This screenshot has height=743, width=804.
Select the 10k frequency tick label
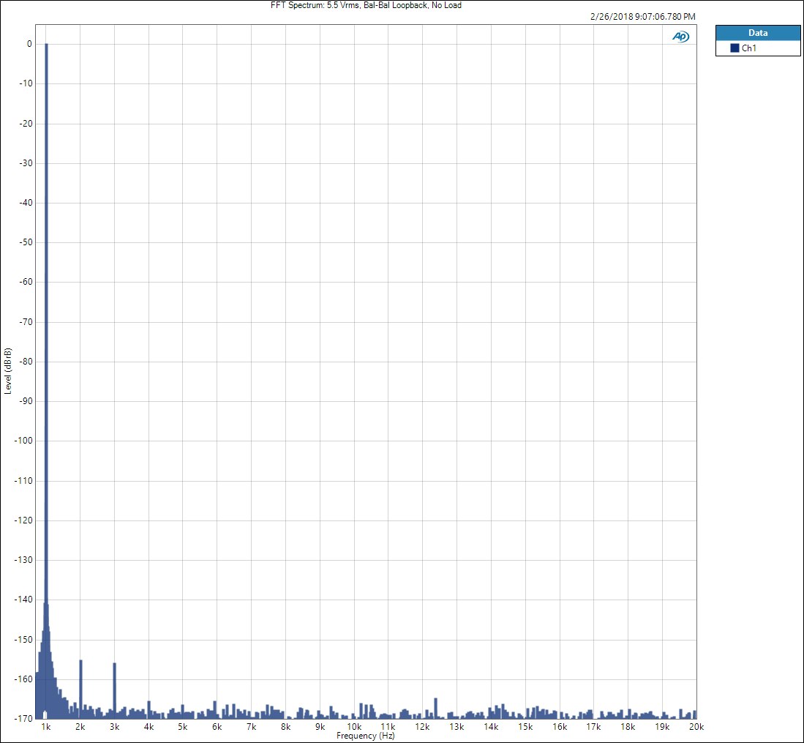coord(354,727)
